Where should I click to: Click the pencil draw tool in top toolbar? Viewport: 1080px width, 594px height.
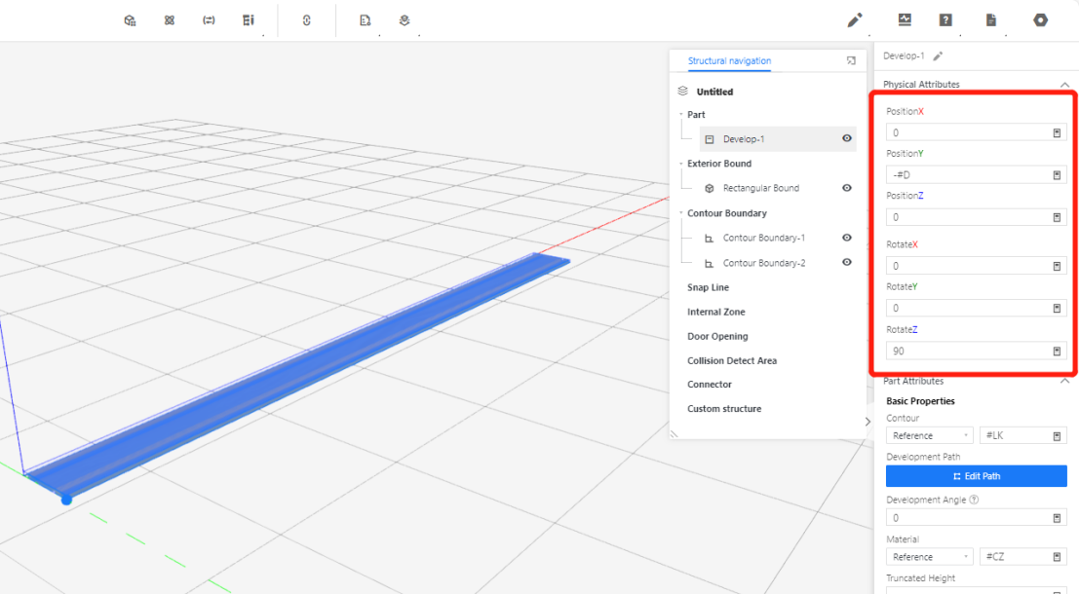point(855,19)
